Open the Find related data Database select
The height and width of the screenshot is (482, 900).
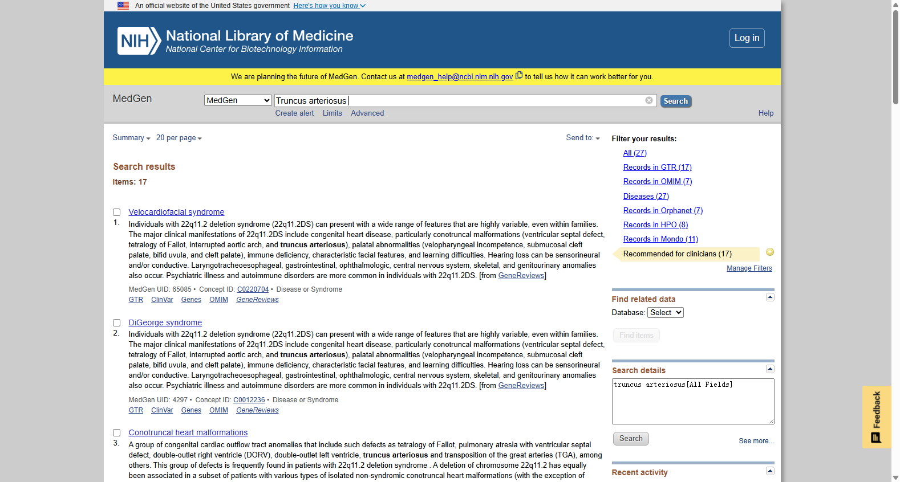(x=666, y=312)
